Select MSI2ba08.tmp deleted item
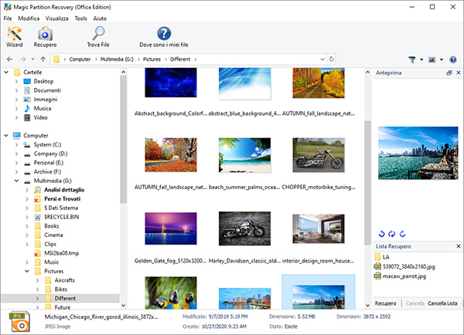464x335 pixels. [x=62, y=253]
